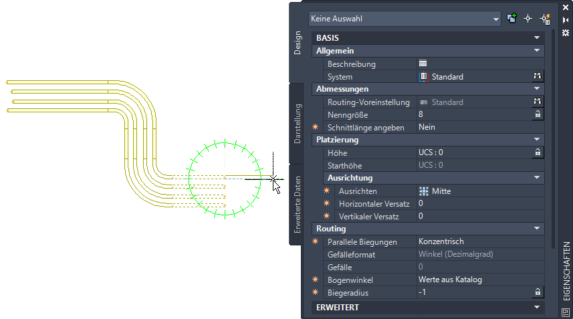Click star marker beside Biegeradius
Screen dimensions: 573x319
[x=316, y=292]
